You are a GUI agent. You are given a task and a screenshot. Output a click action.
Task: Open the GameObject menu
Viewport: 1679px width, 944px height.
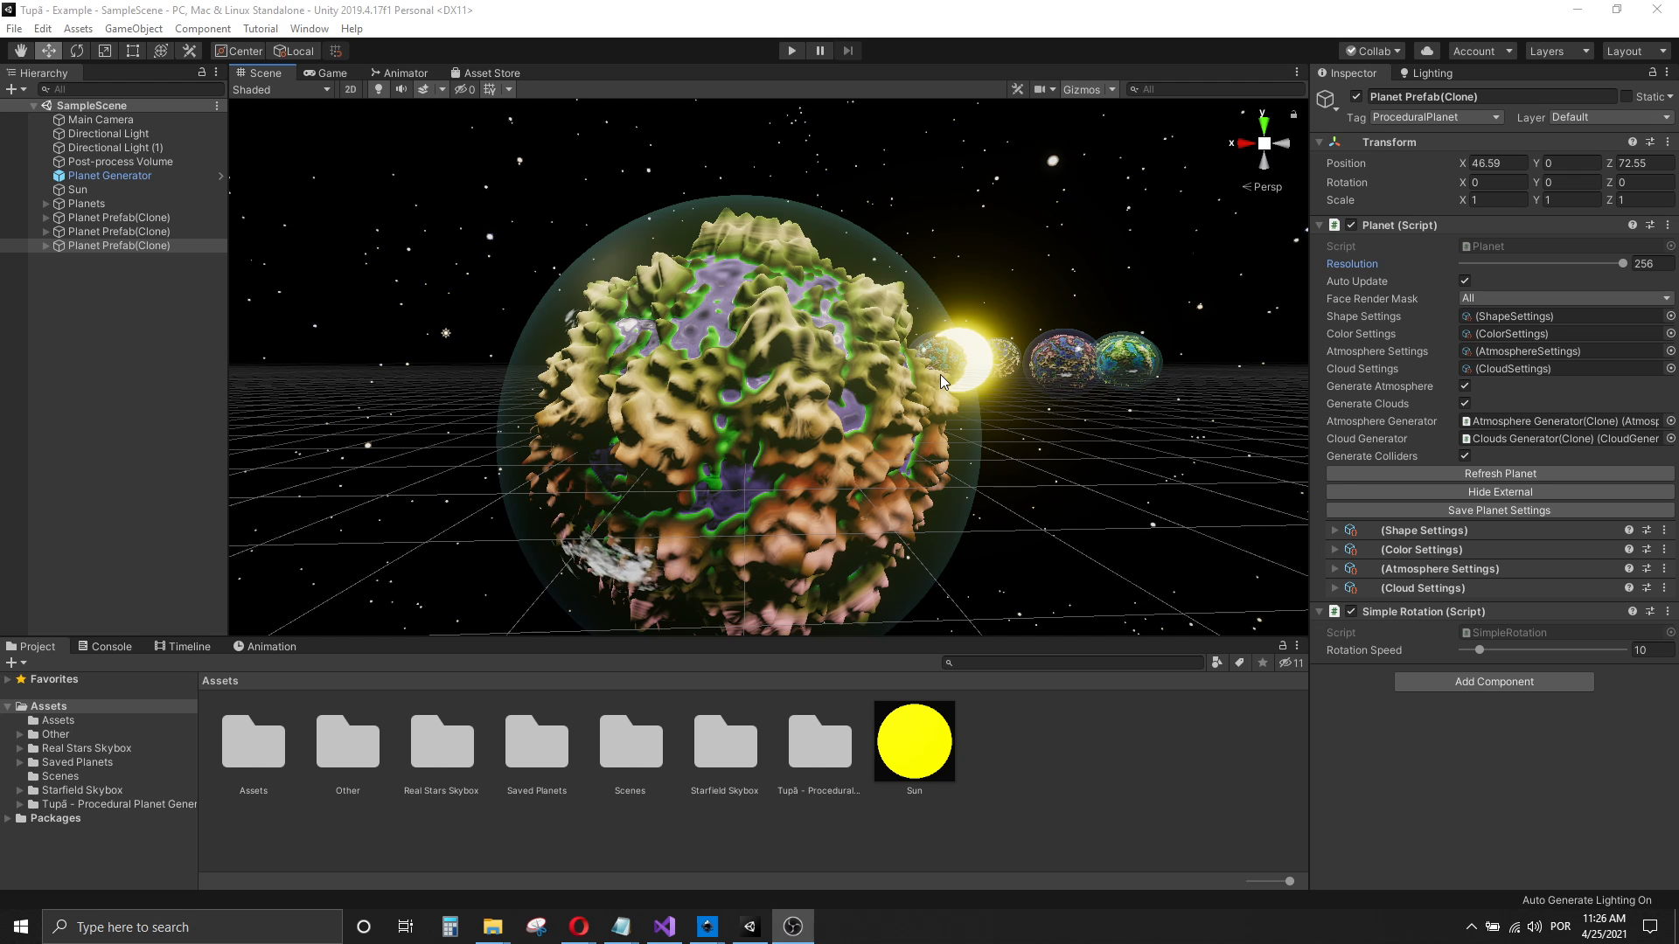[133, 28]
